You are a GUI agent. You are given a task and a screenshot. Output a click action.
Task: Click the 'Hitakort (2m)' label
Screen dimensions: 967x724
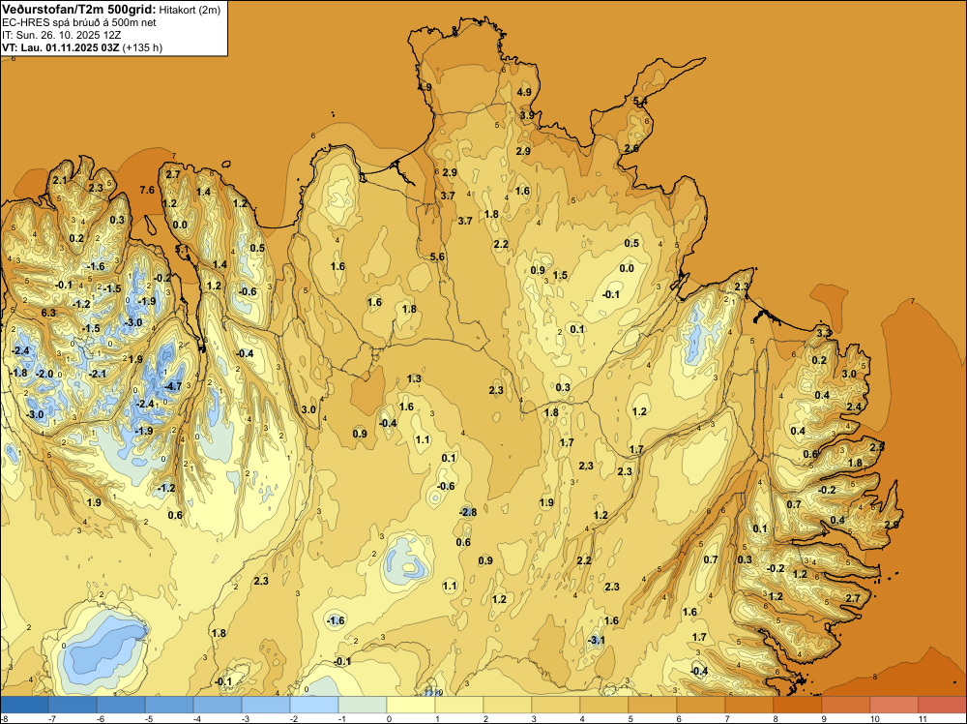point(190,10)
